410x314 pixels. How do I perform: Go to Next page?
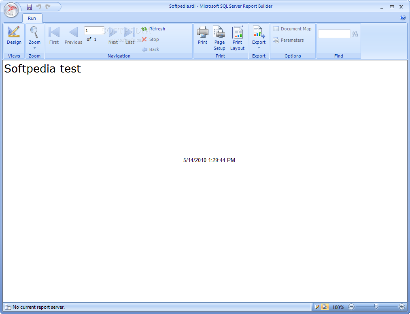(x=113, y=36)
